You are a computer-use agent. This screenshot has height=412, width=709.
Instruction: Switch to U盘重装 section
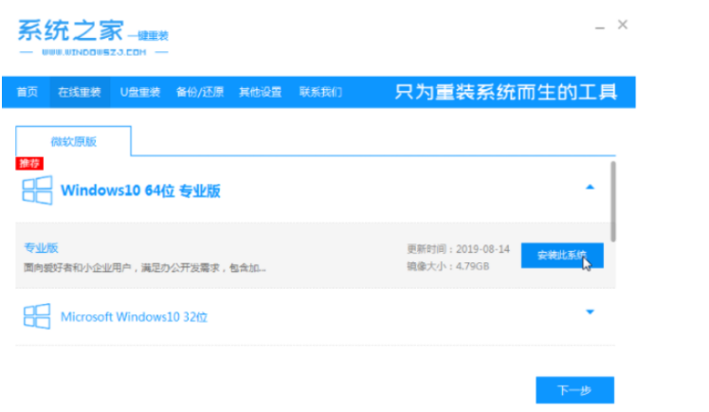pos(139,92)
